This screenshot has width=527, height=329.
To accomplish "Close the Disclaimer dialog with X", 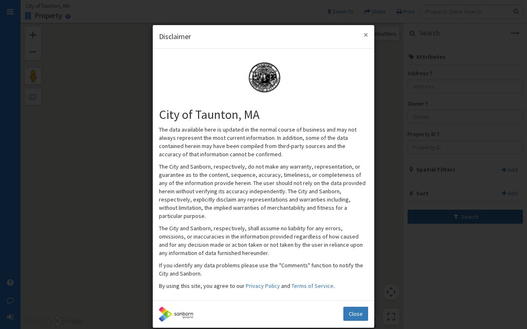I will pyautogui.click(x=366, y=35).
